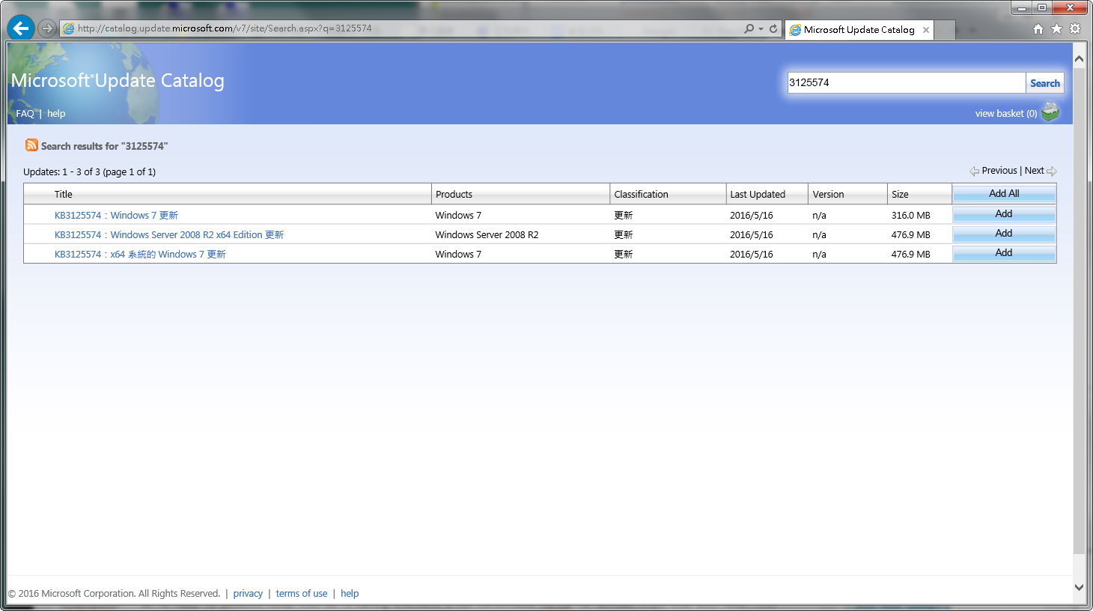Open the help link in the footer

(350, 594)
